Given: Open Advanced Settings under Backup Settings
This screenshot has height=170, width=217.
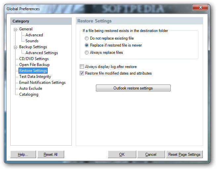Looking at the screenshot, I should (42, 53).
